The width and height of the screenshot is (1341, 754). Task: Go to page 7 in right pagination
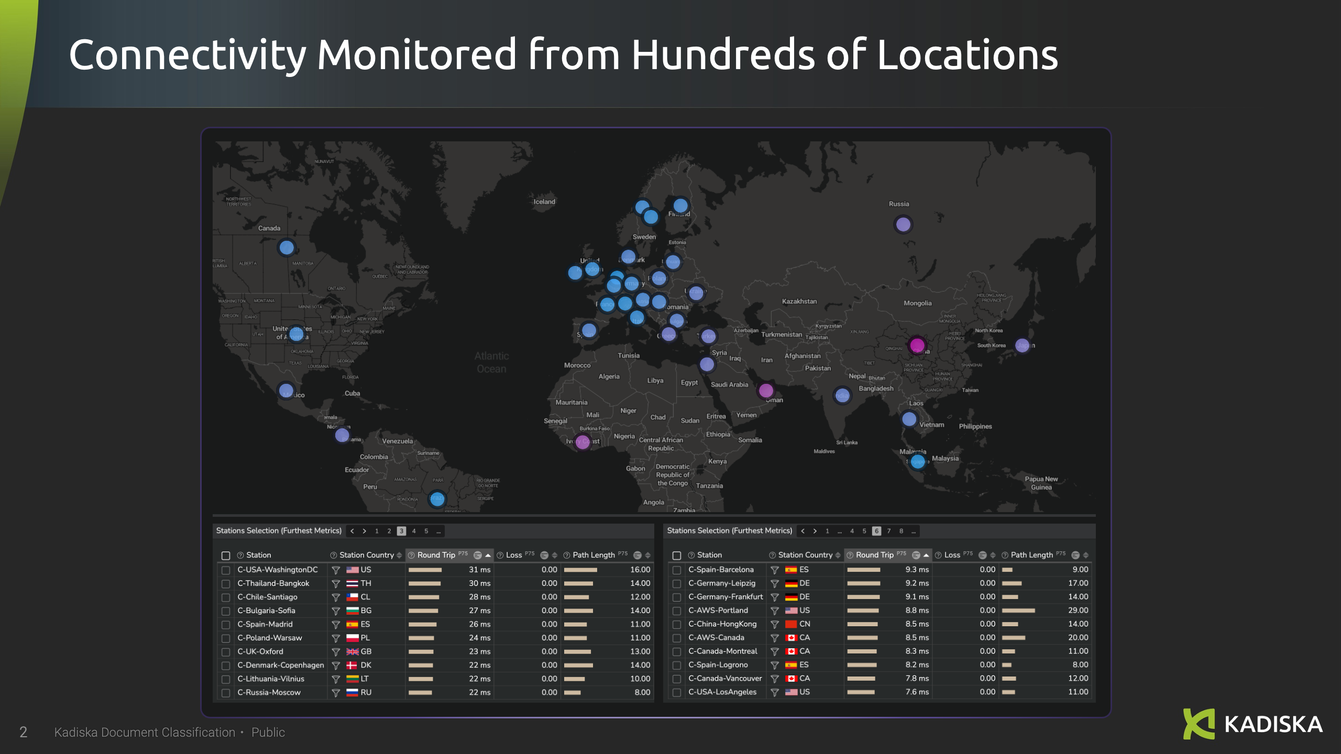889,531
